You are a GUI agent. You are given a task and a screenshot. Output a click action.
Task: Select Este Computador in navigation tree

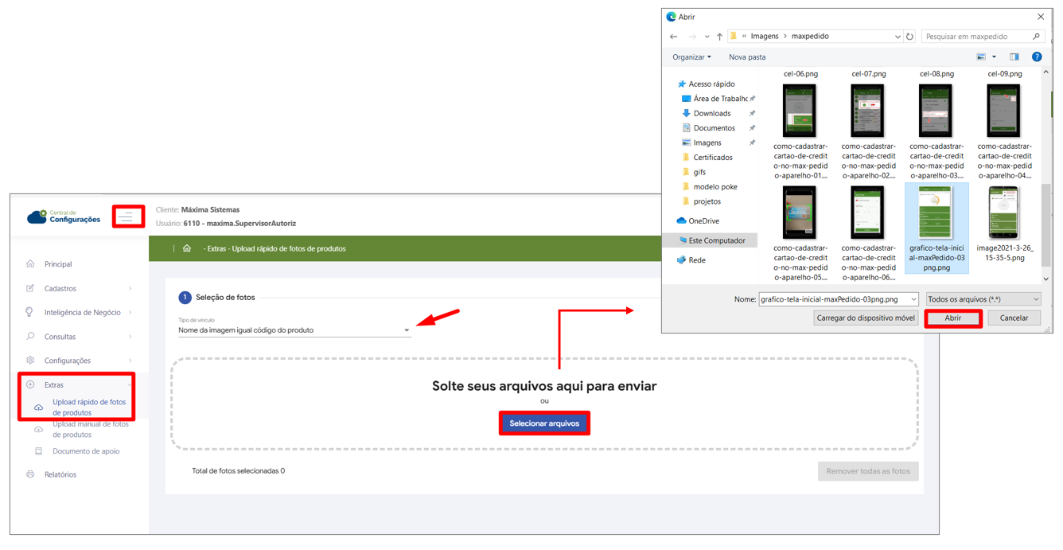click(x=716, y=240)
